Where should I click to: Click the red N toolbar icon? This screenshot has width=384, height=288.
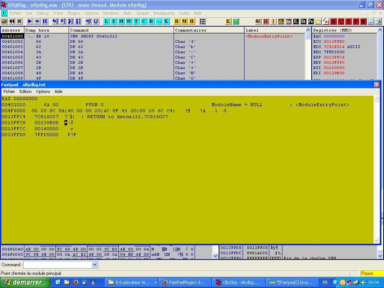[333, 21]
